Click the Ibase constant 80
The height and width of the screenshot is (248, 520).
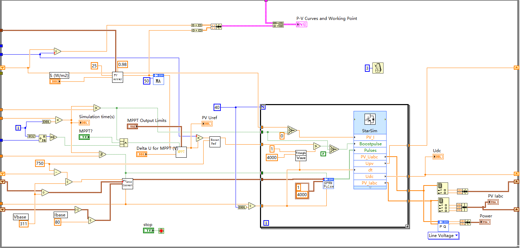click(x=58, y=222)
